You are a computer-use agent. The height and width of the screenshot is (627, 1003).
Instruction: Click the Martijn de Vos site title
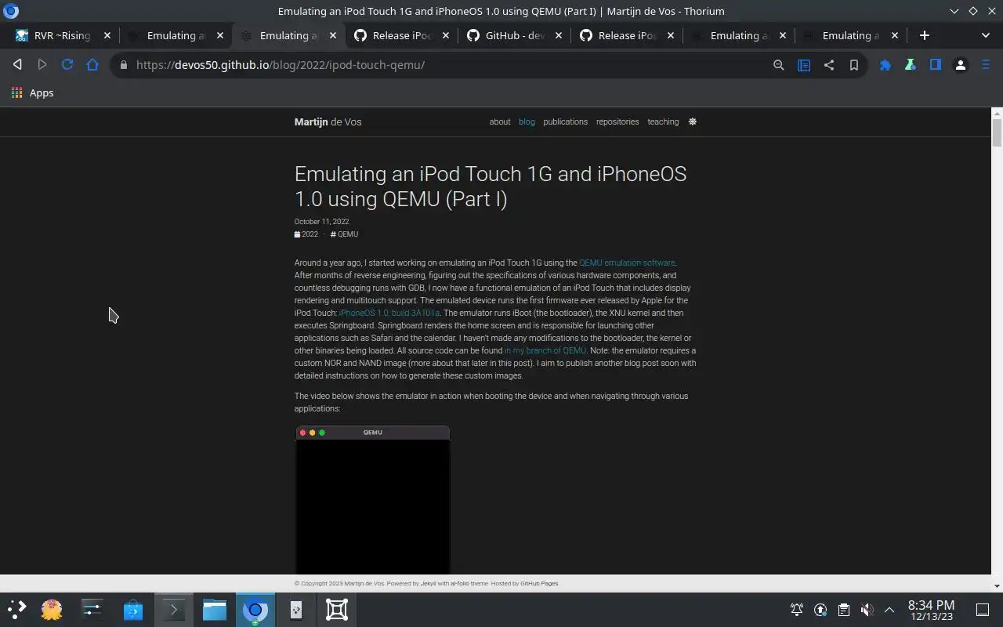point(328,121)
